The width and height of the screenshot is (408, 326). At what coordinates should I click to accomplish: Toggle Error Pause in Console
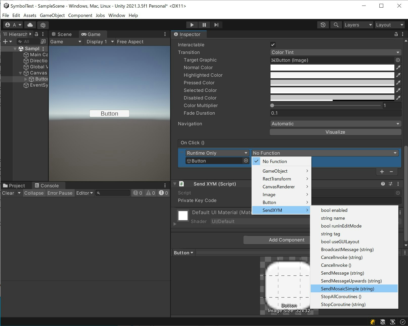[60, 193]
